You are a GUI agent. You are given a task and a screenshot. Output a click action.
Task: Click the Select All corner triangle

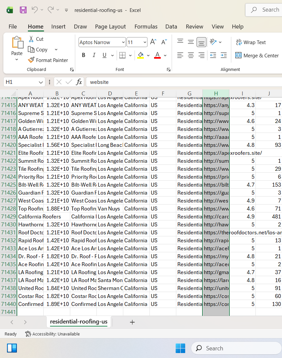14,93
